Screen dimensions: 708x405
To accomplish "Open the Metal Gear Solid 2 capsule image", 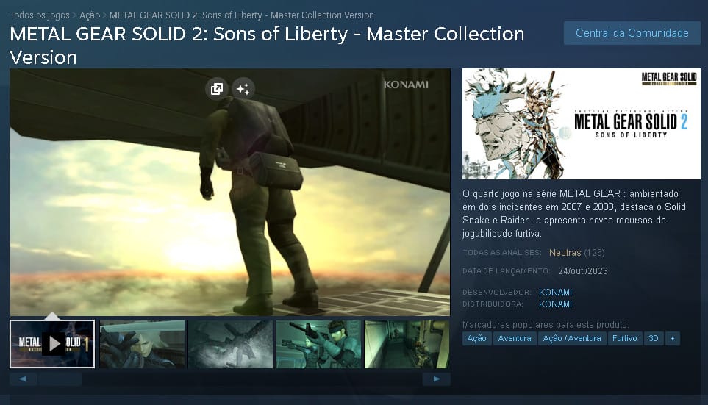I will 582,123.
